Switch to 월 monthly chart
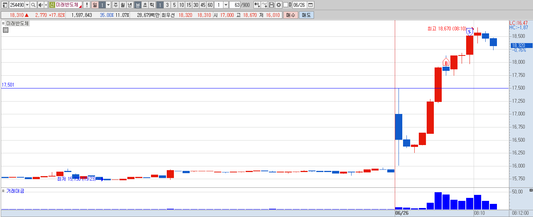This screenshot has width=533, height=217. pyautogui.click(x=122, y=5)
